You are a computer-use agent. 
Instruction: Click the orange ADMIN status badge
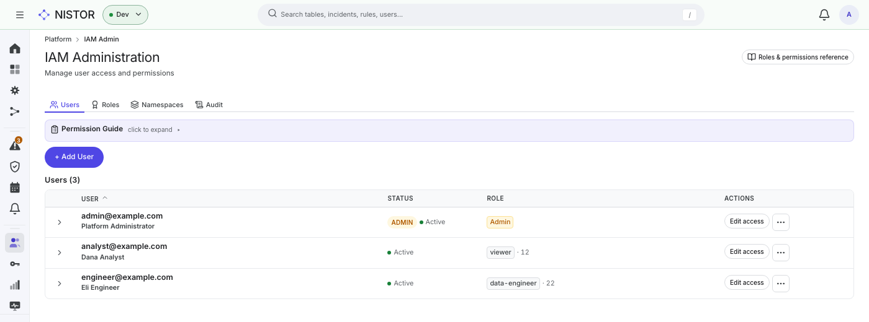(x=402, y=222)
